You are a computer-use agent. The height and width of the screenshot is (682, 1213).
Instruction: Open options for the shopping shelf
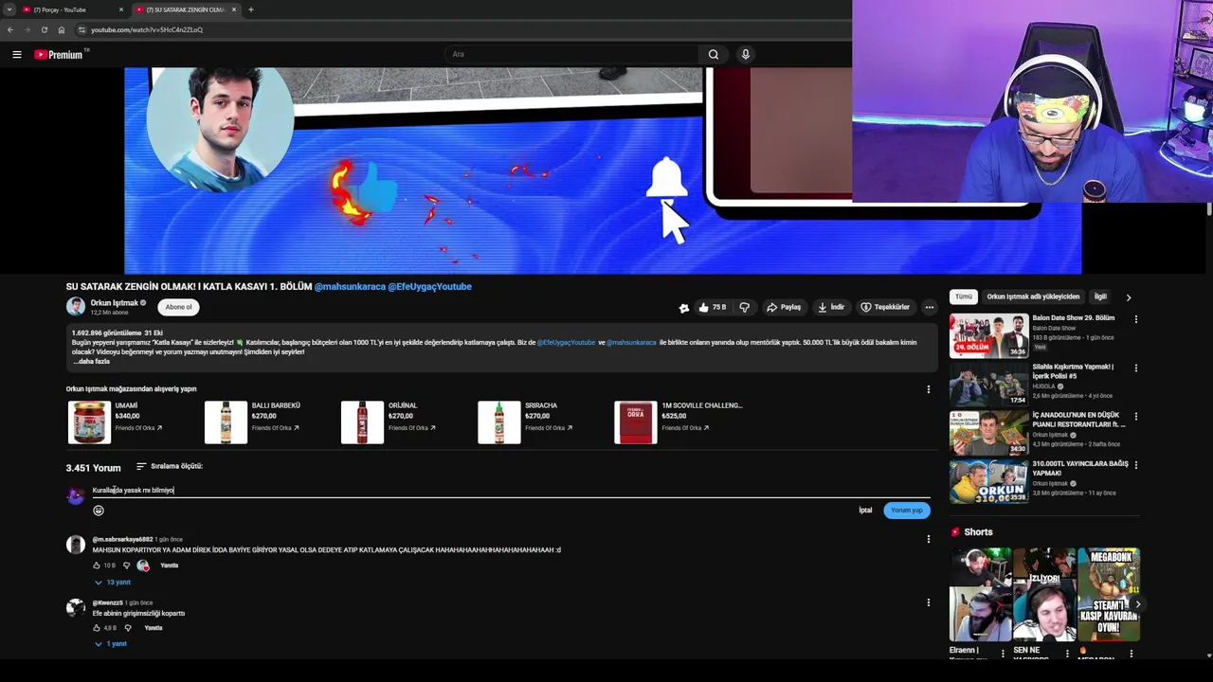click(x=929, y=389)
